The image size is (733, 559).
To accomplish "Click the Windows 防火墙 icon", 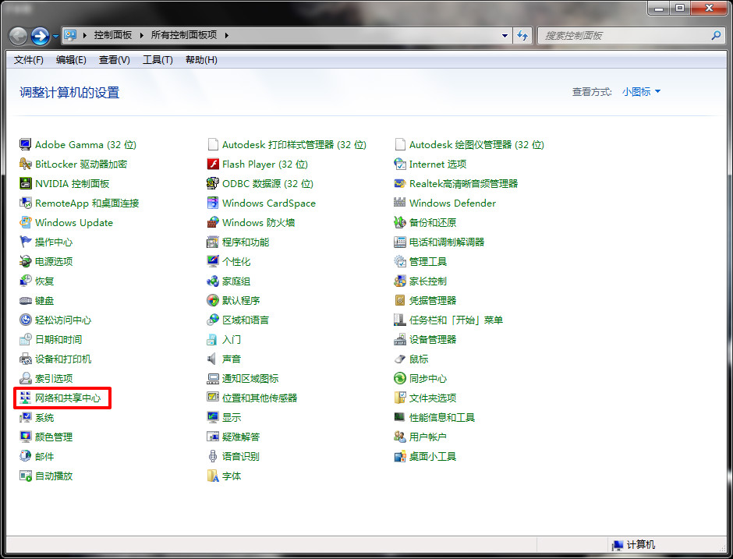I will (213, 222).
